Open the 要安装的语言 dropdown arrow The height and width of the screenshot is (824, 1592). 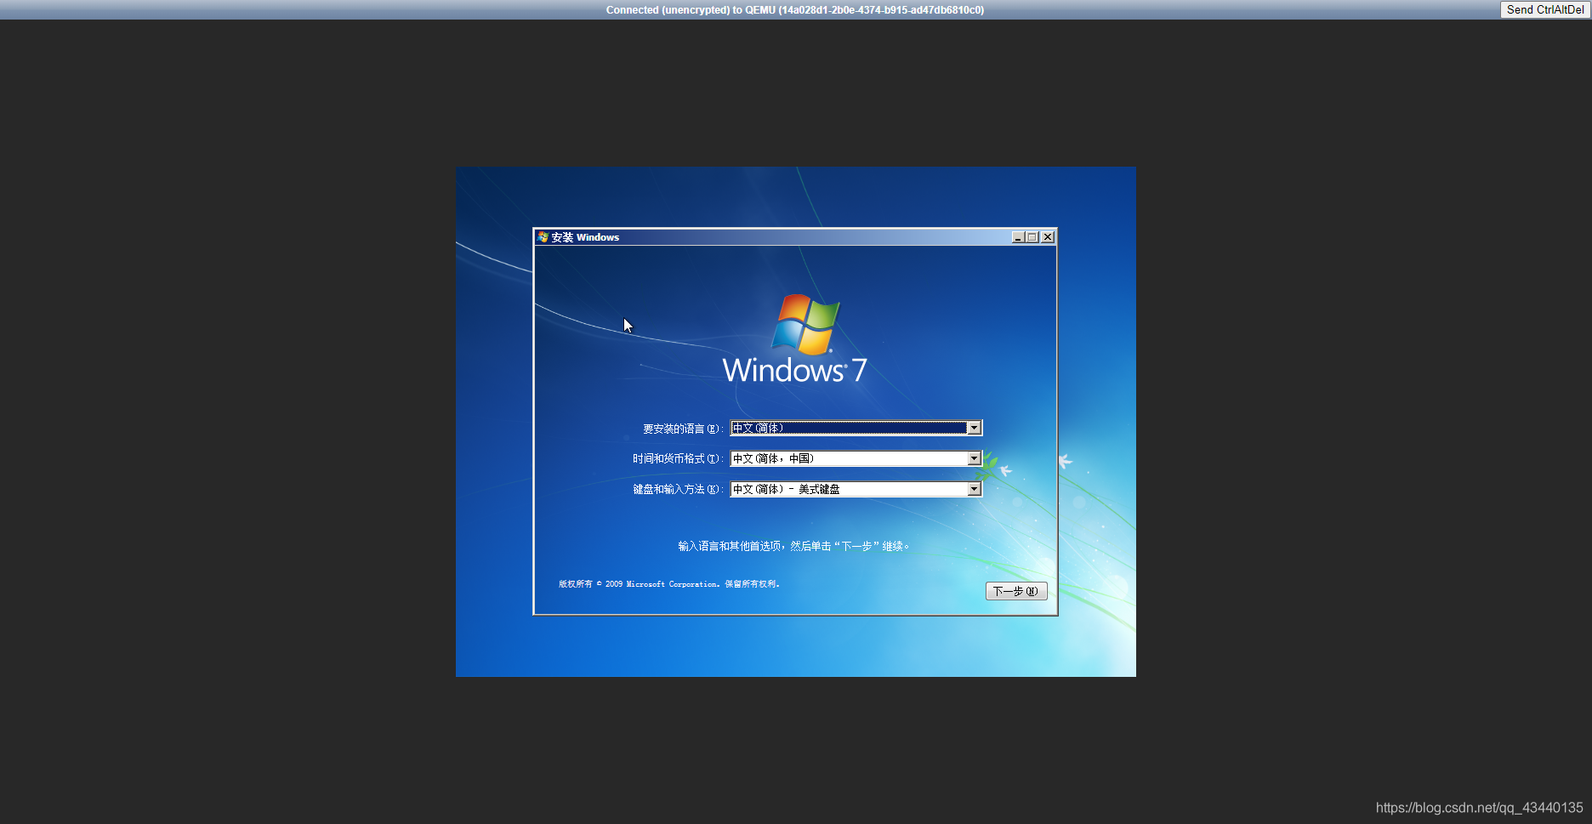pyautogui.click(x=974, y=428)
